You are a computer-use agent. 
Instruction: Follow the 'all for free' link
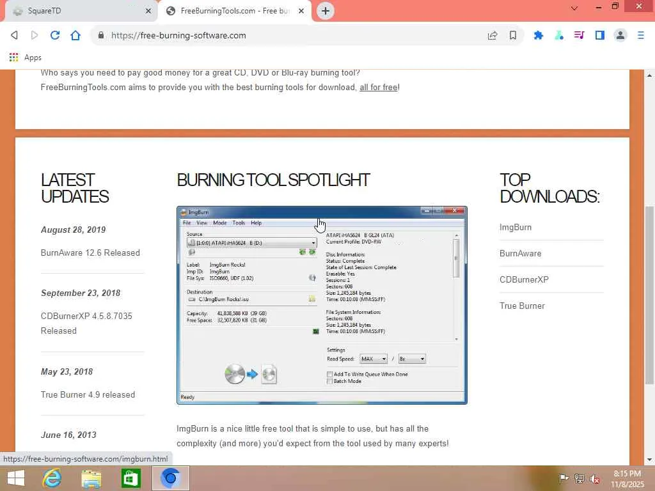coord(379,87)
